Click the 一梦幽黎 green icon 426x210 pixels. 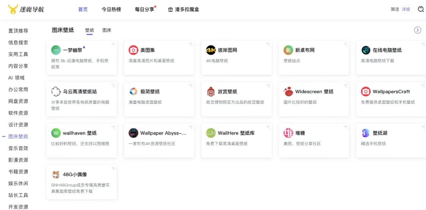(x=56, y=50)
